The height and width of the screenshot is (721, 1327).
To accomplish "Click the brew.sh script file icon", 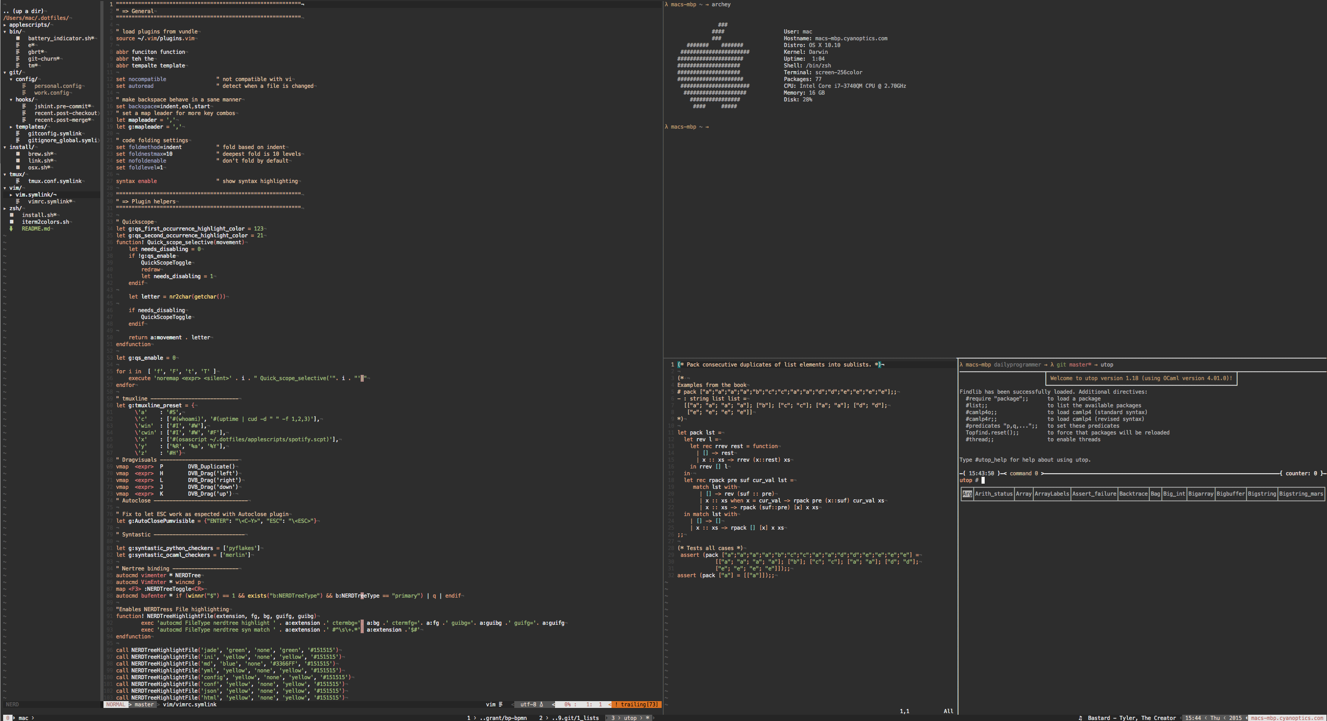I will (x=18, y=154).
